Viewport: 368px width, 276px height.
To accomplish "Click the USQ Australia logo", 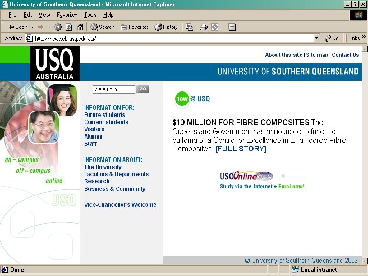I will click(55, 63).
